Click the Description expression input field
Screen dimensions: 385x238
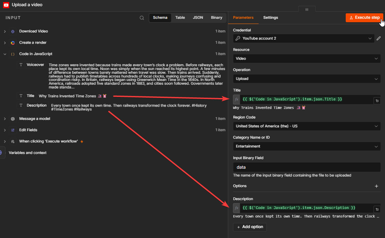pos(307,208)
